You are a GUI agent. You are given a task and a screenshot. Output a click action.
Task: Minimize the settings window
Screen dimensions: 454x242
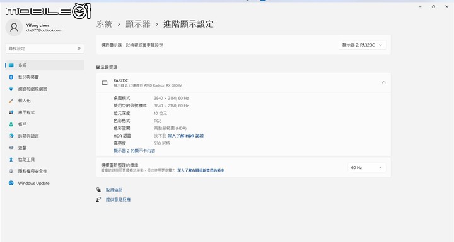coord(420,7)
